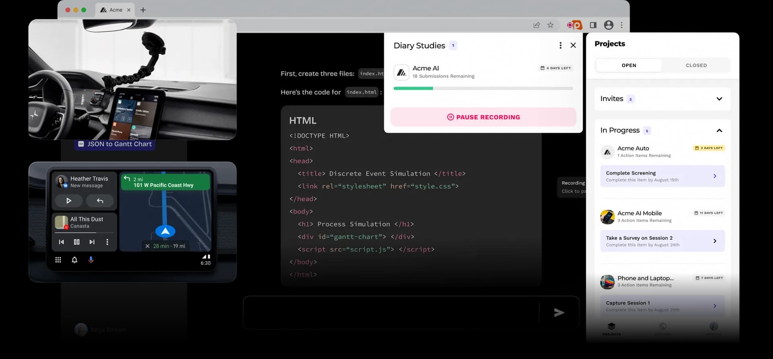Click the recording extension icon in browser toolbar
Screen dimensions: 773x359
click(x=575, y=25)
